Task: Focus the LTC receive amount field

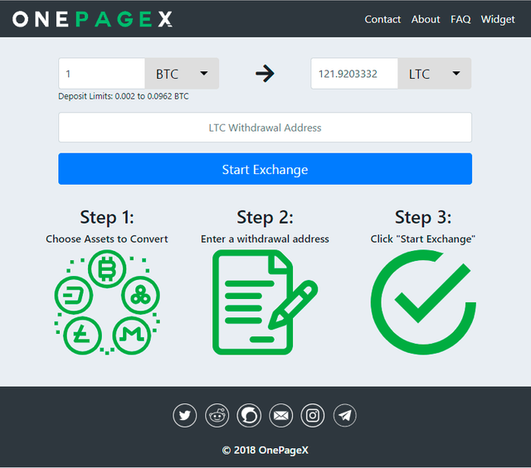Action: [354, 74]
